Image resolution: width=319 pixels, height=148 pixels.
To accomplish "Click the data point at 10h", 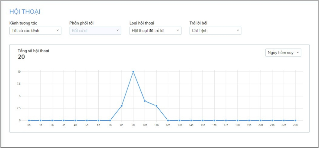I will tap(145, 101).
